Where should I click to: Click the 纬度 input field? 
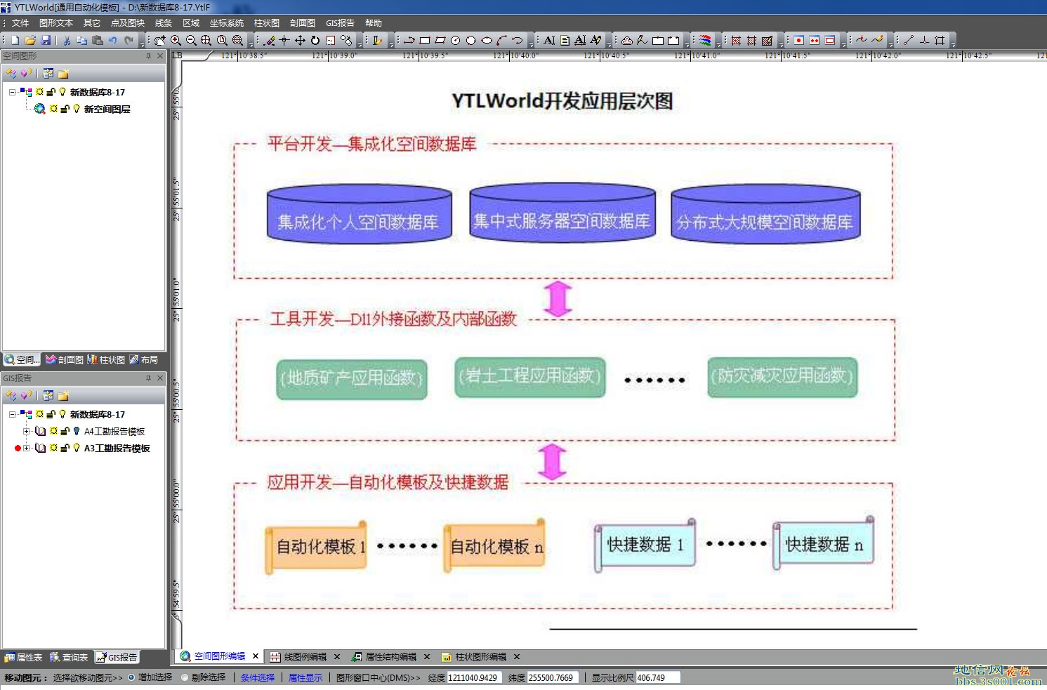tap(554, 677)
